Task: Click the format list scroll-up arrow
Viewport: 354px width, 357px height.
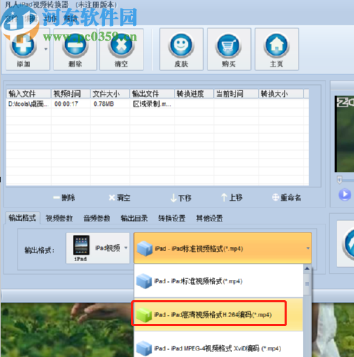Action: tap(307, 269)
